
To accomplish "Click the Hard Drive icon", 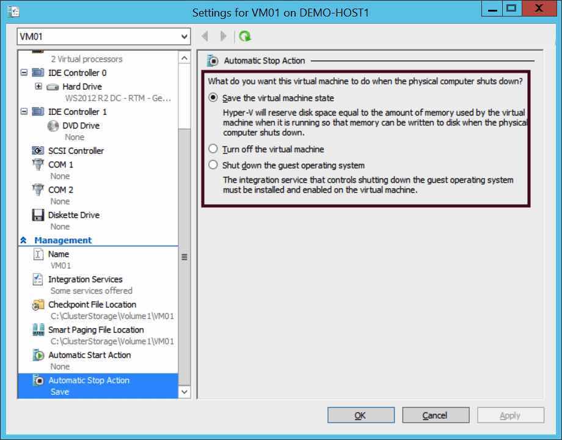I will point(53,87).
